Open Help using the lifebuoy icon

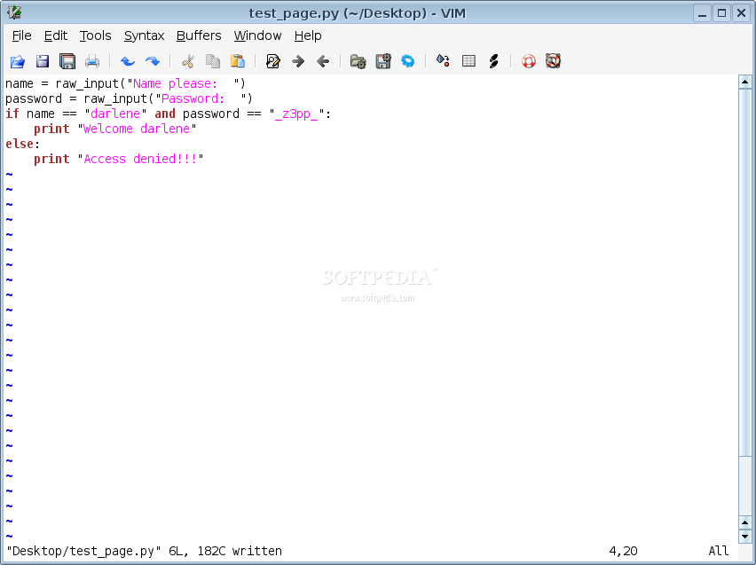tap(529, 61)
